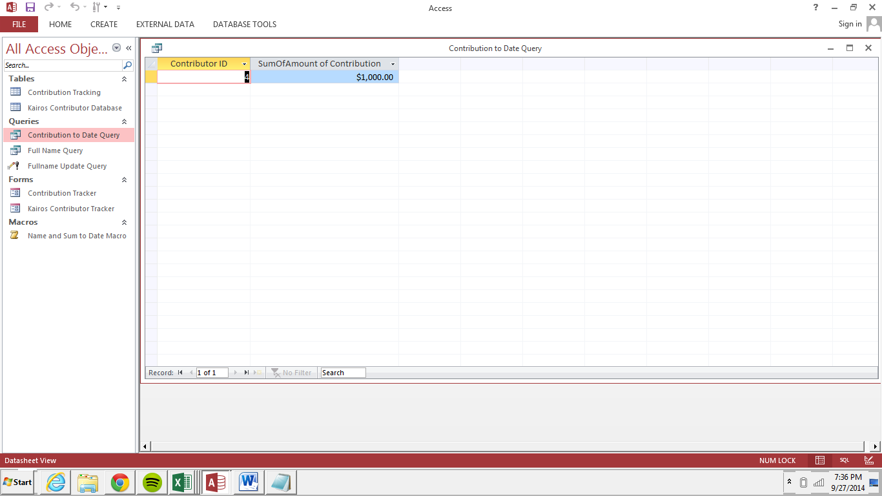882x496 pixels.
Task: Switch to the HOME ribbon tab
Action: coord(61,24)
